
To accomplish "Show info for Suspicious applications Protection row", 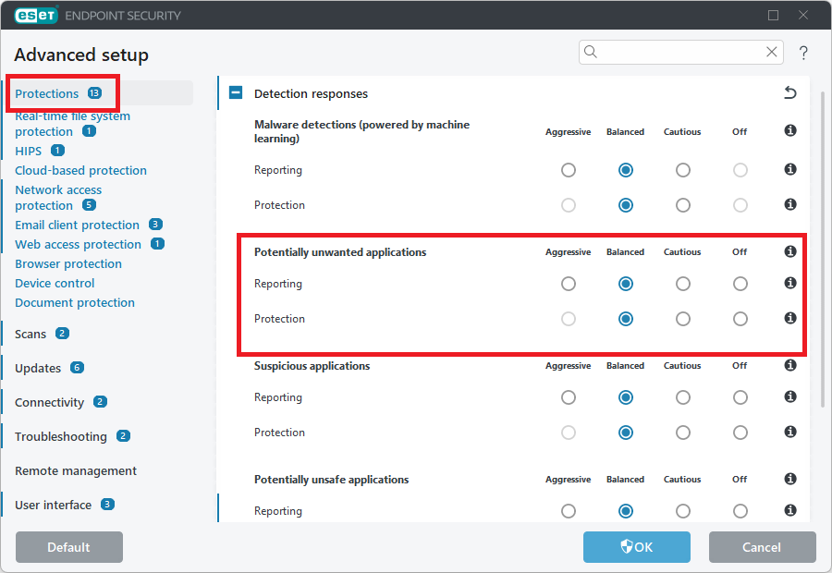I will [790, 432].
